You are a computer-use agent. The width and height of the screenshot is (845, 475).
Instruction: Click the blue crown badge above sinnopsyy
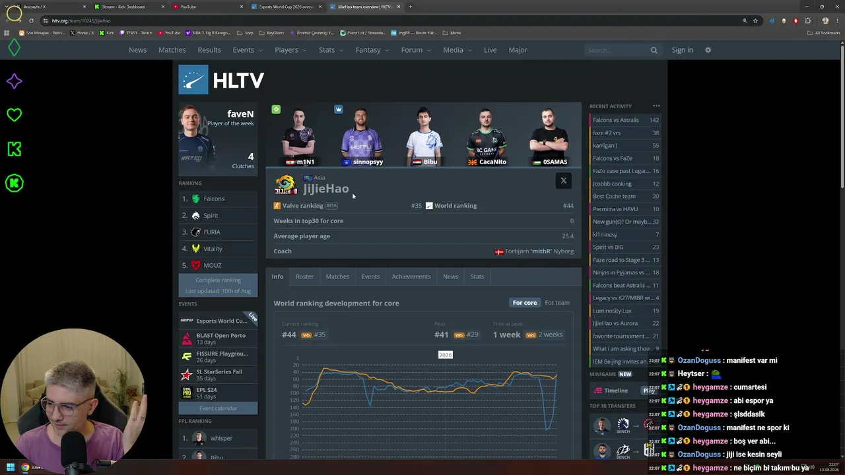339,110
